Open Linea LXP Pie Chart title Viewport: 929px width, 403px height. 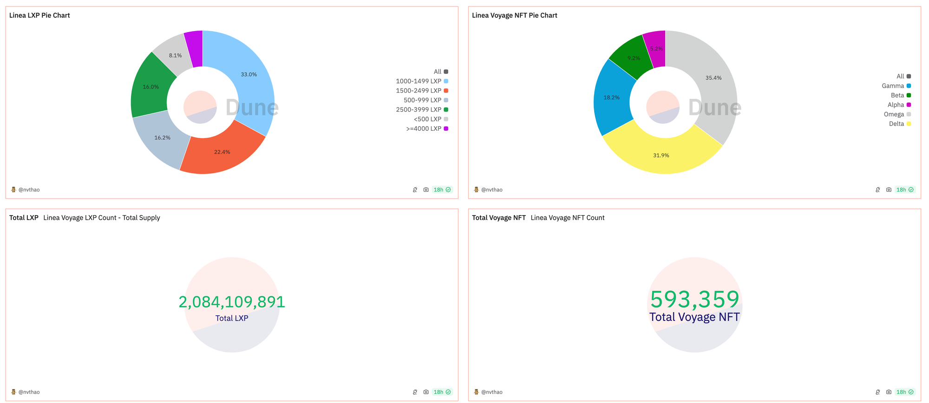[39, 15]
